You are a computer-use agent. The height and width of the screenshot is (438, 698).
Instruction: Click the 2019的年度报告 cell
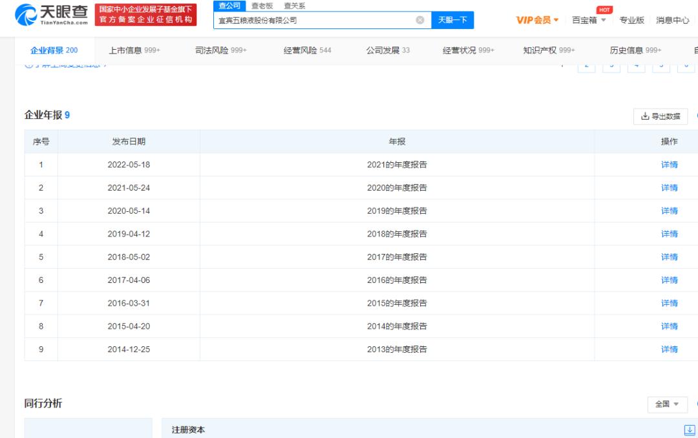pos(397,211)
